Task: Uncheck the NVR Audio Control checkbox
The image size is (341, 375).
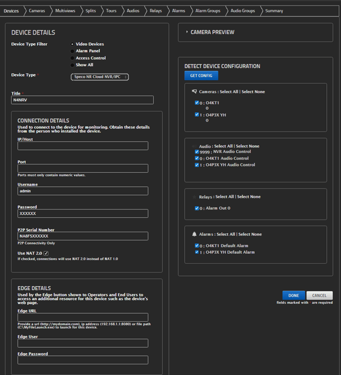Action: point(197,151)
